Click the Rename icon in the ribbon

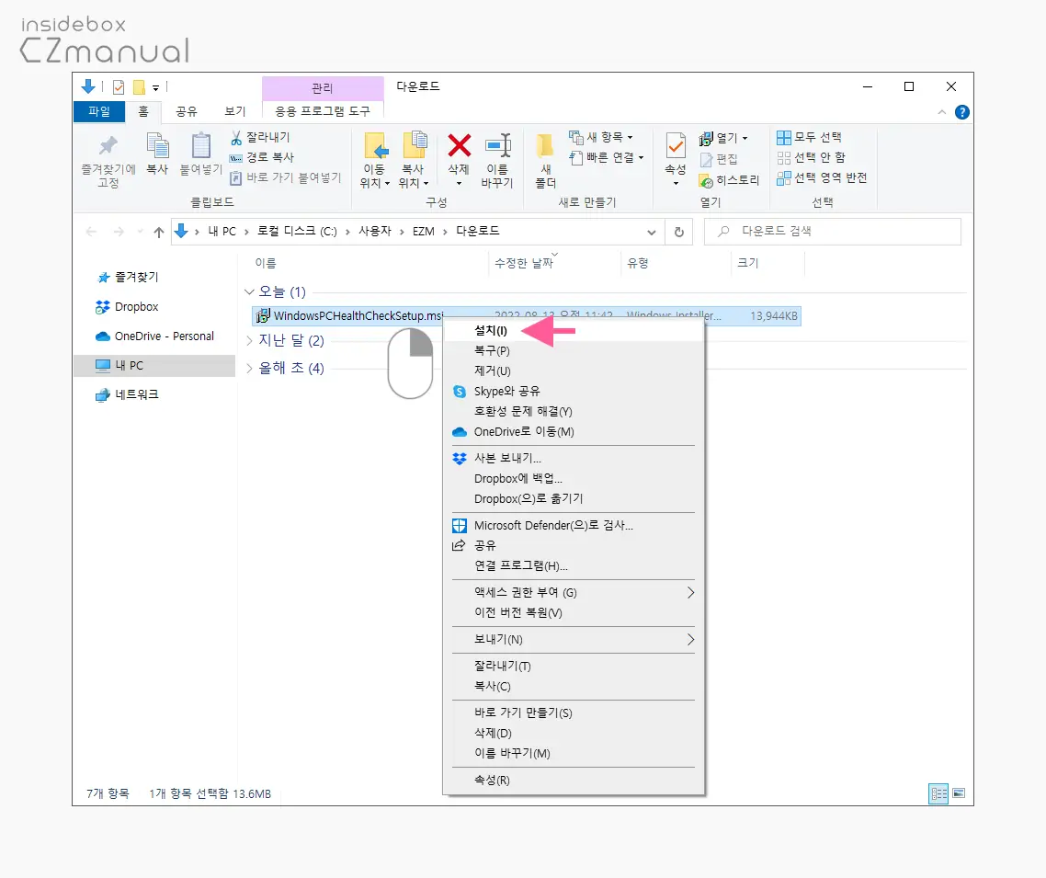[497, 145]
